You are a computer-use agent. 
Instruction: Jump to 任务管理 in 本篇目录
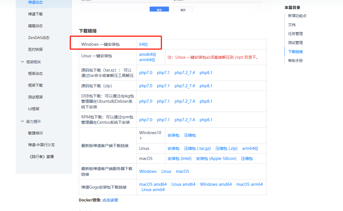[x=295, y=34]
